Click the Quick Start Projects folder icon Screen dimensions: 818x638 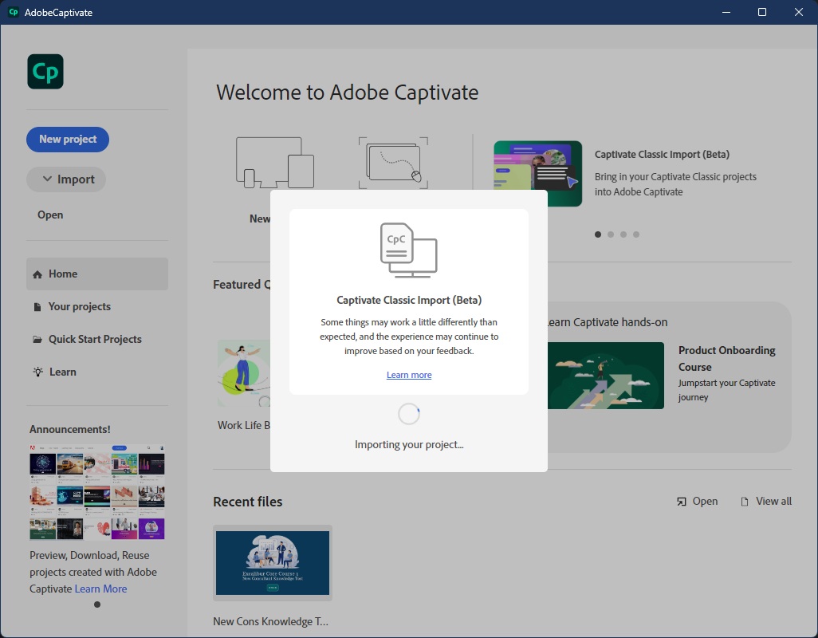coord(37,340)
